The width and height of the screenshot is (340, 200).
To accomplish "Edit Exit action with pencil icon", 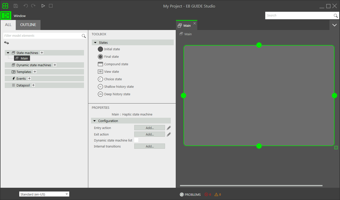I will pyautogui.click(x=169, y=134).
